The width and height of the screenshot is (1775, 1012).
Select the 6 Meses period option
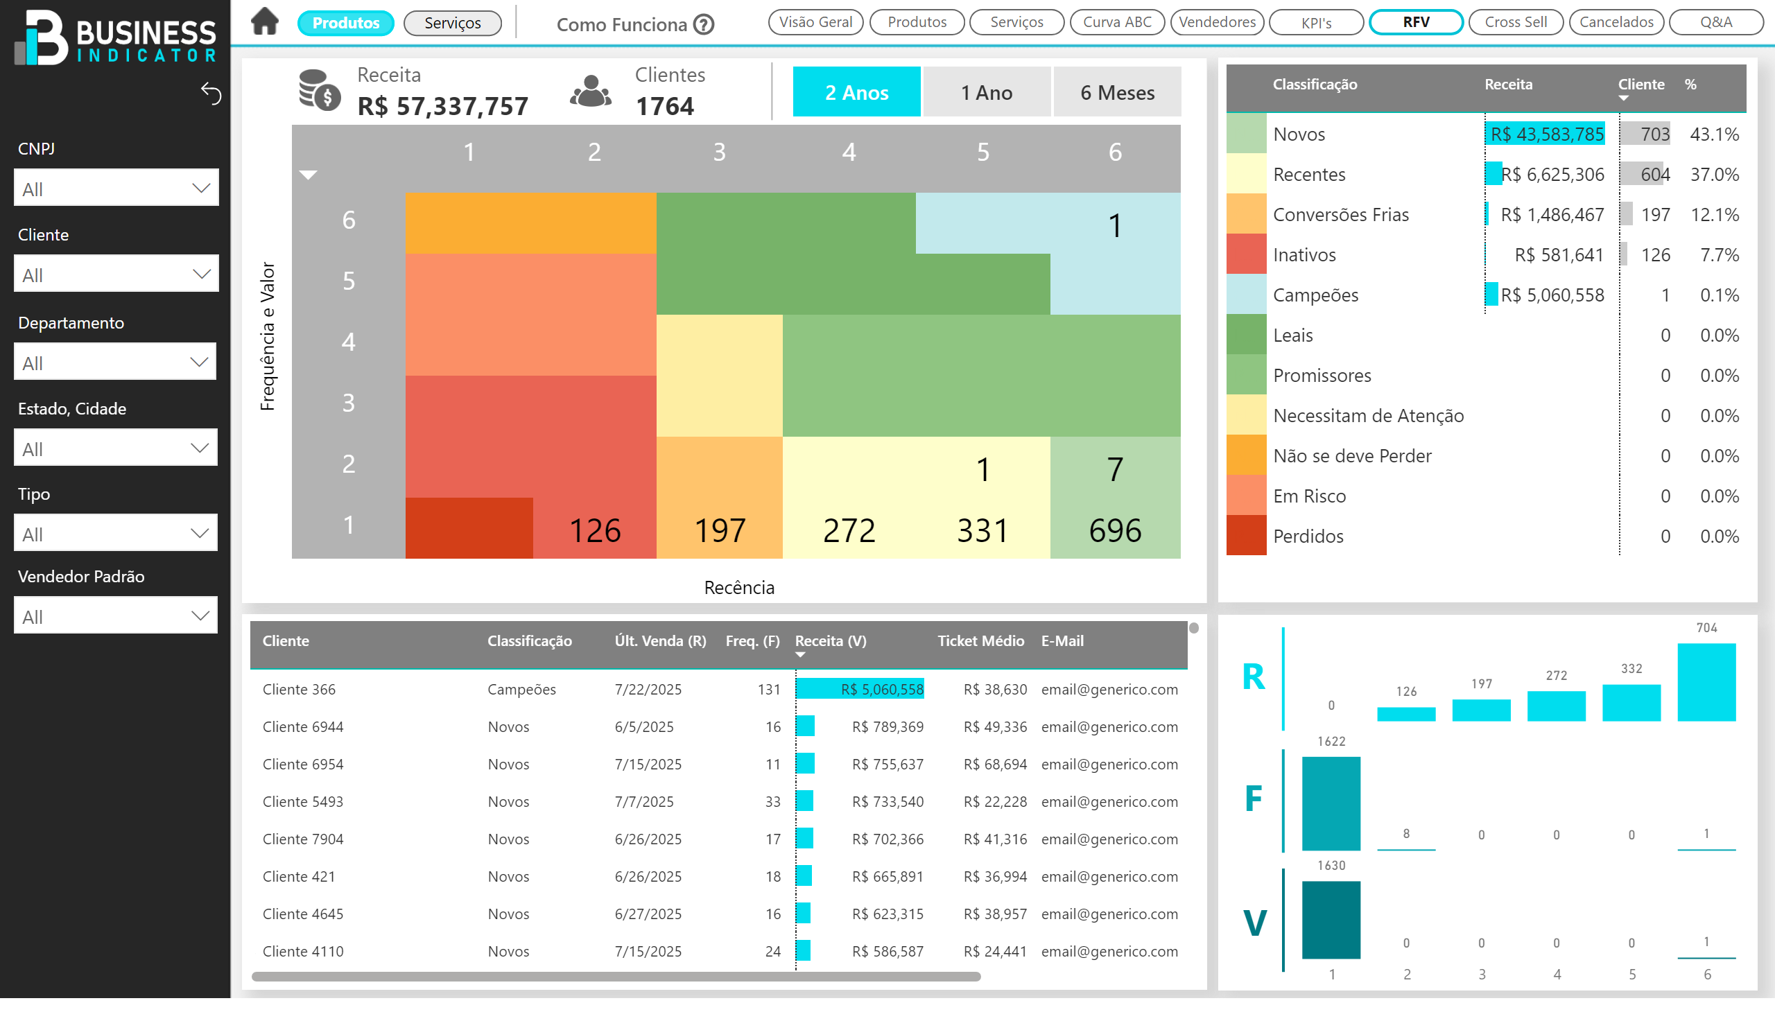click(x=1116, y=92)
